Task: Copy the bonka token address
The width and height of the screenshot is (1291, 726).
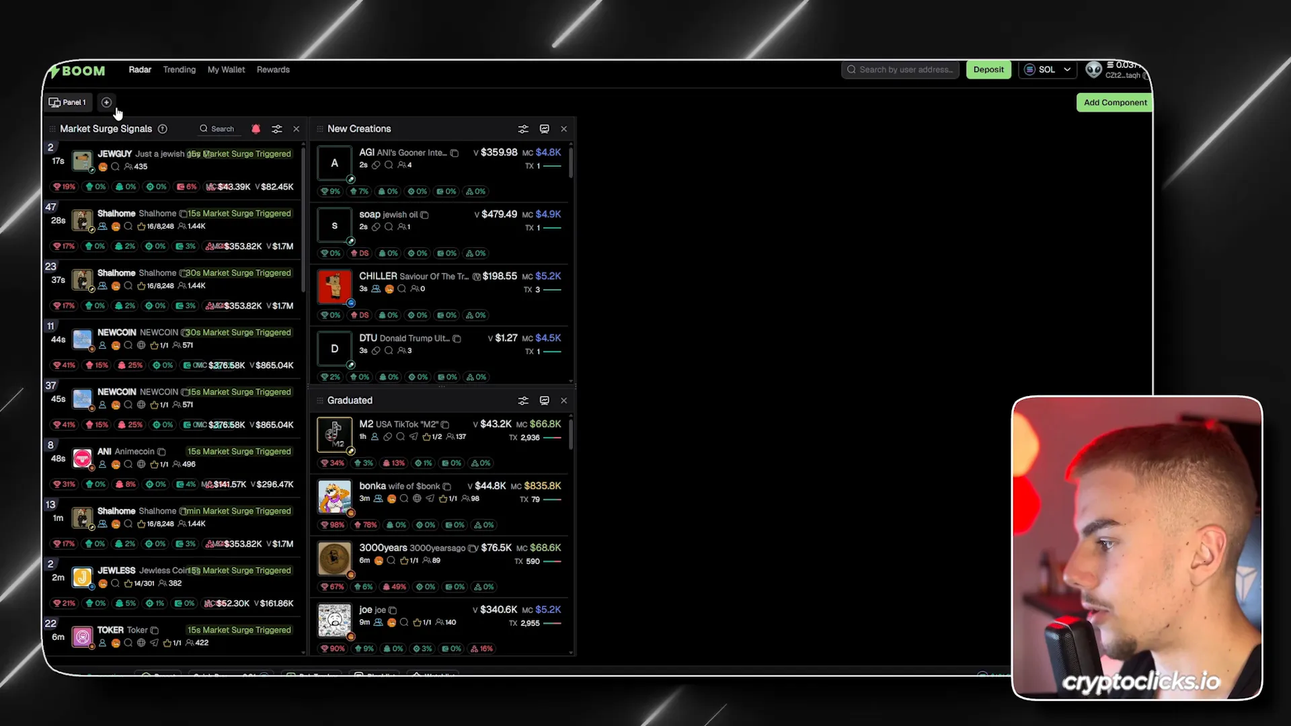Action: pos(447,487)
